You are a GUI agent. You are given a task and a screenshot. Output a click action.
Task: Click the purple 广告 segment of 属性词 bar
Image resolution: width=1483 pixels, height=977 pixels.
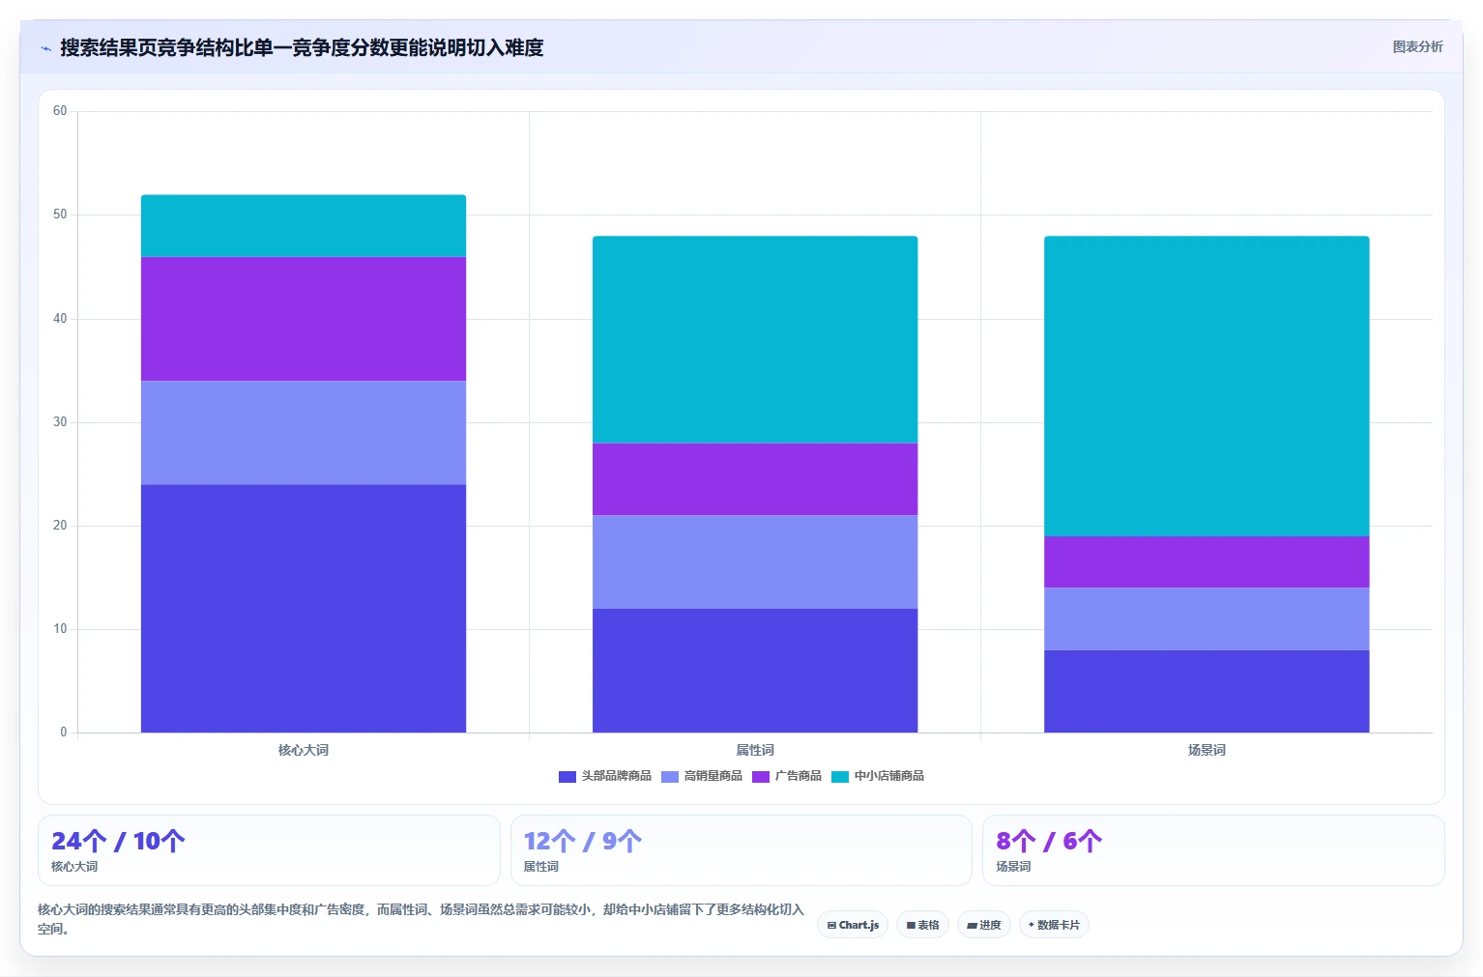click(755, 479)
